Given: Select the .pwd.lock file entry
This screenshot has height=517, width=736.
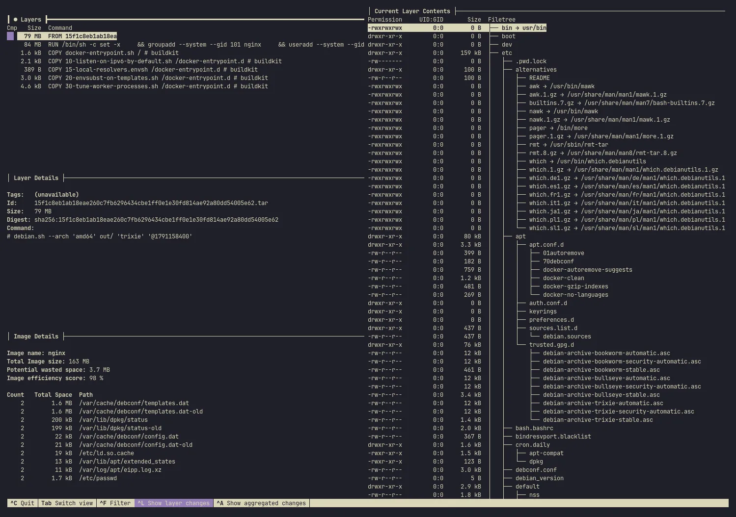Looking at the screenshot, I should click(531, 61).
